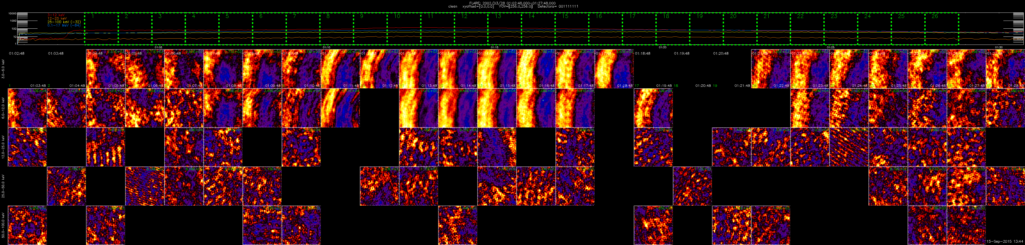1025x245 pixels.
Task: Click the yellow '25-100 keV (-32)' legend entry
Action: click(64, 22)
